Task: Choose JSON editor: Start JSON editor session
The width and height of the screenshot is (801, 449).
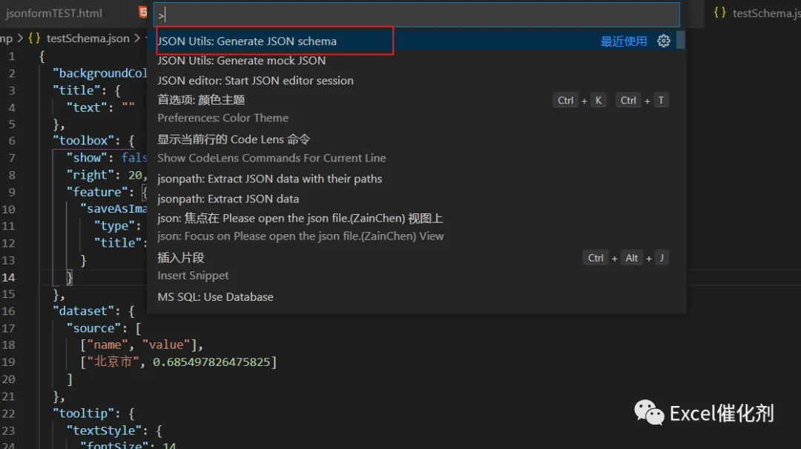Action: click(416, 81)
